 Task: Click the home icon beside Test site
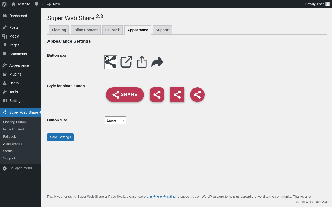(x=13, y=4)
